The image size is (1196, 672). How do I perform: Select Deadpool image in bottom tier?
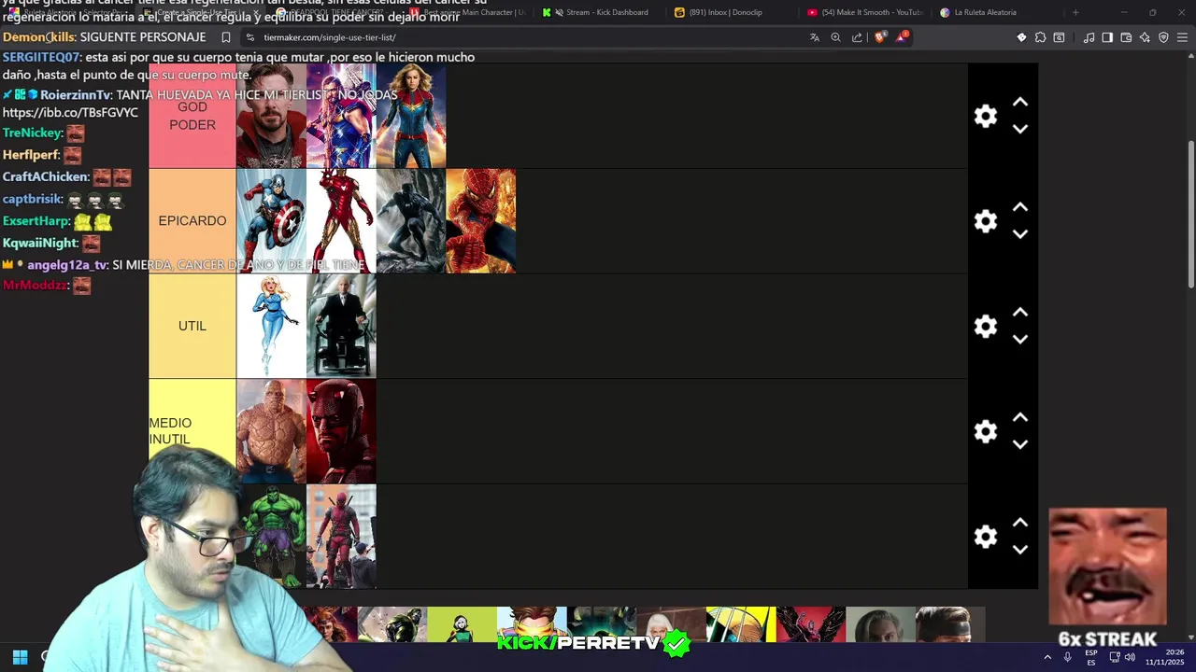(341, 537)
